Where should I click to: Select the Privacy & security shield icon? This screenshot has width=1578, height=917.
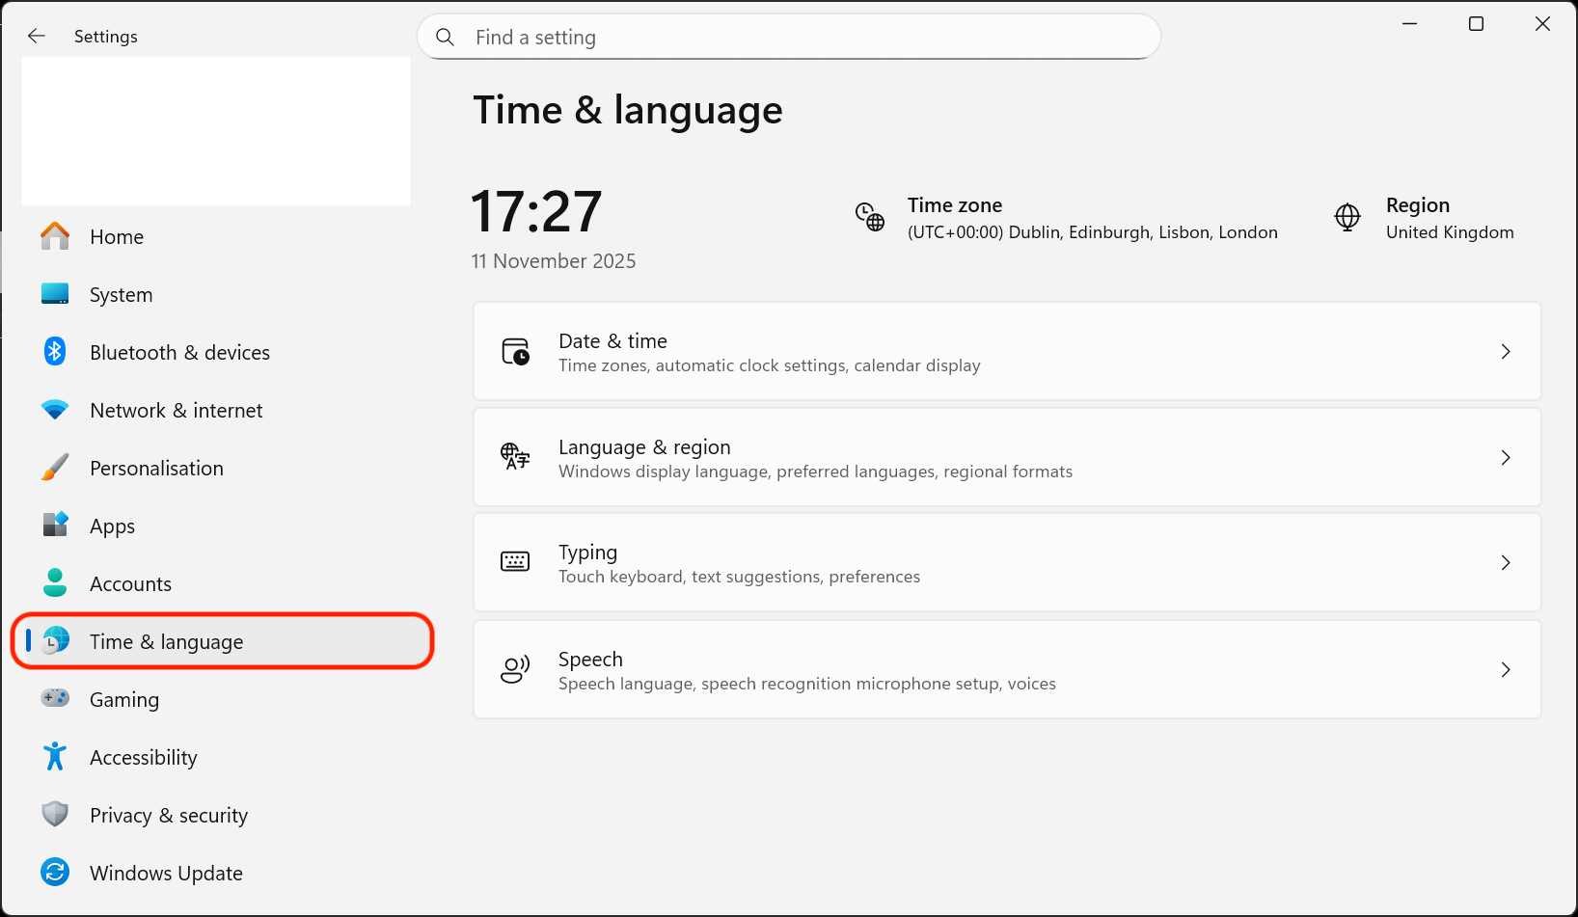[x=55, y=815]
